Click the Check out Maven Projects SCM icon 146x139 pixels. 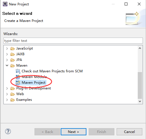(18, 71)
